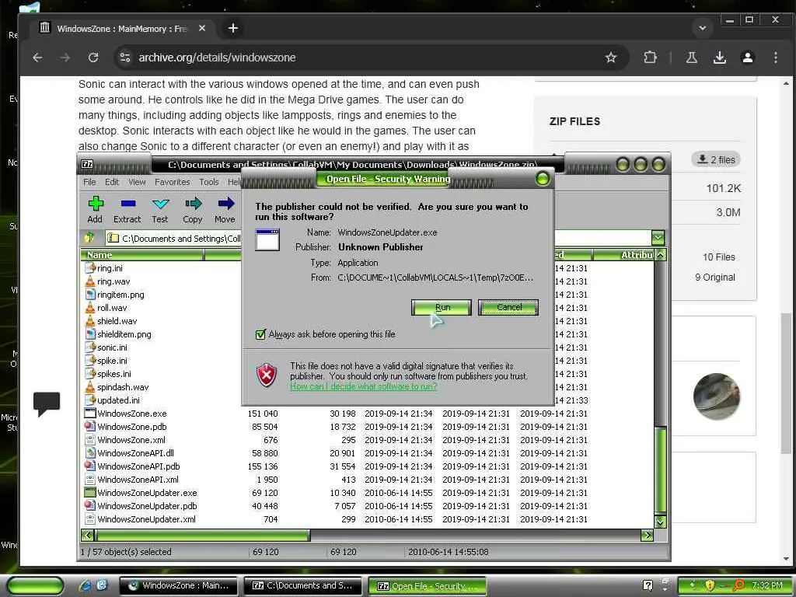The image size is (796, 597).
Task: Select sonic.ini in the file list
Action: point(112,347)
